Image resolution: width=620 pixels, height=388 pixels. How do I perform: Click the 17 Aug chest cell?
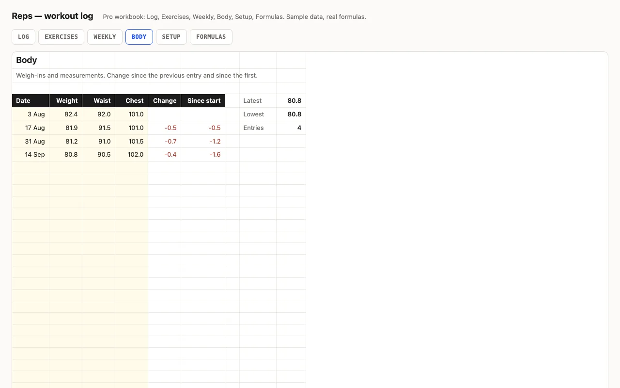point(132,128)
